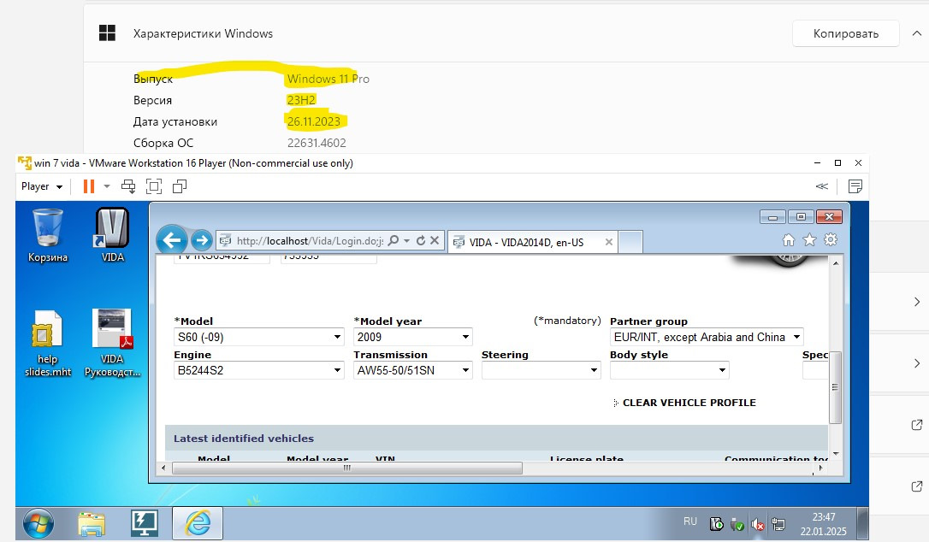The image size is (929, 542).
Task: Enter VMware full screen mode
Action: pyautogui.click(x=154, y=186)
